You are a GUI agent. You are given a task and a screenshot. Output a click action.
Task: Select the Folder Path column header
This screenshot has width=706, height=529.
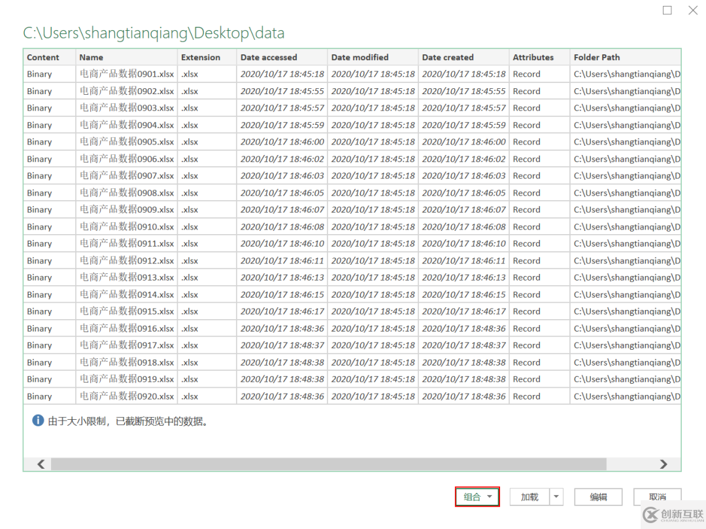click(x=626, y=57)
